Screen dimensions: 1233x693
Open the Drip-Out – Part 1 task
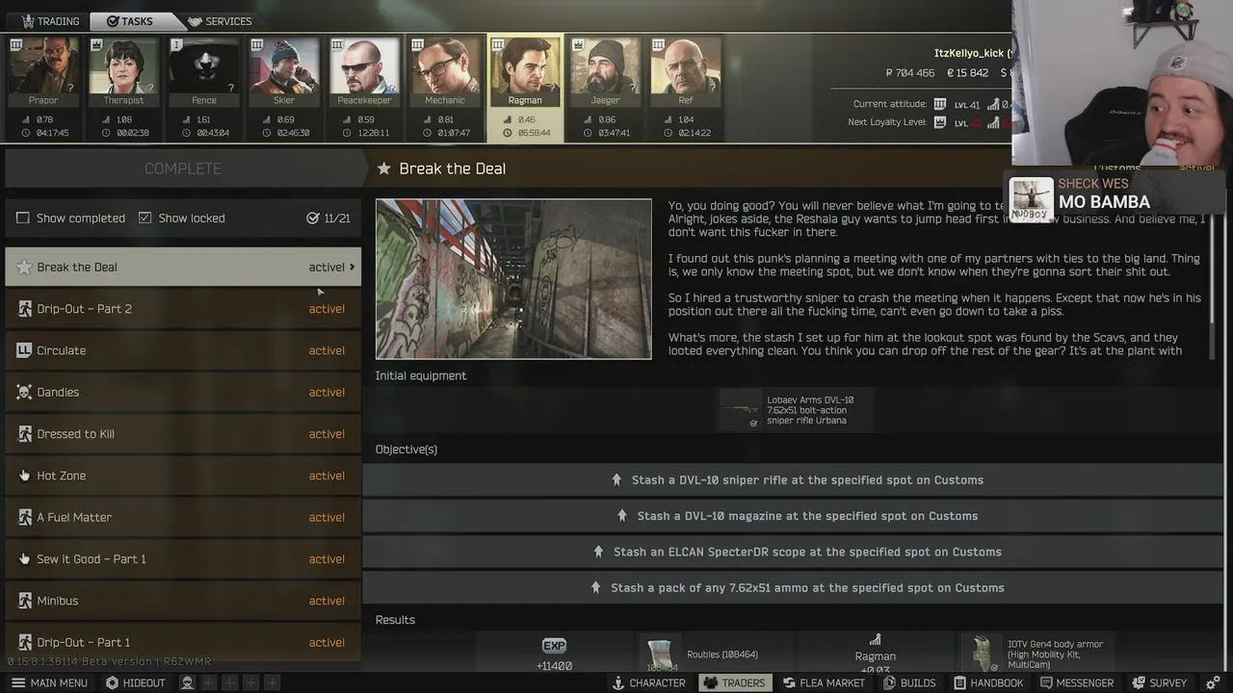tap(183, 642)
